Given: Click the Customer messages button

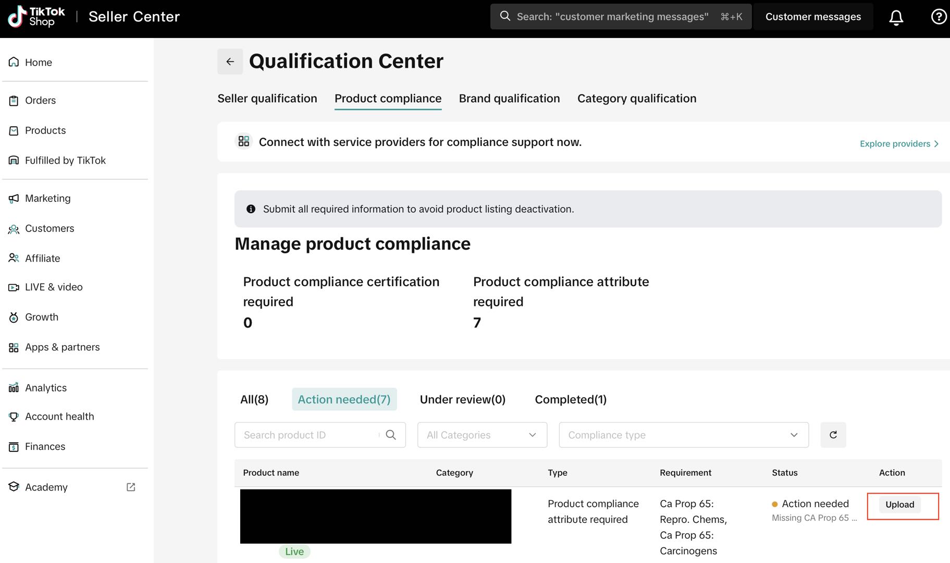Looking at the screenshot, I should pyautogui.click(x=812, y=17).
